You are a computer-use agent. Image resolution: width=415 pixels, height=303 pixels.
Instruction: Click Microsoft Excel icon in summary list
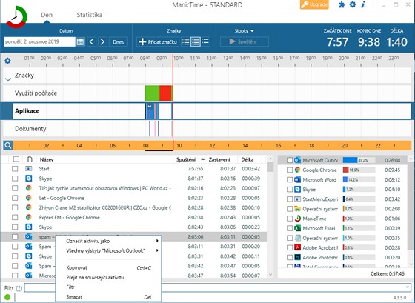coord(297,228)
